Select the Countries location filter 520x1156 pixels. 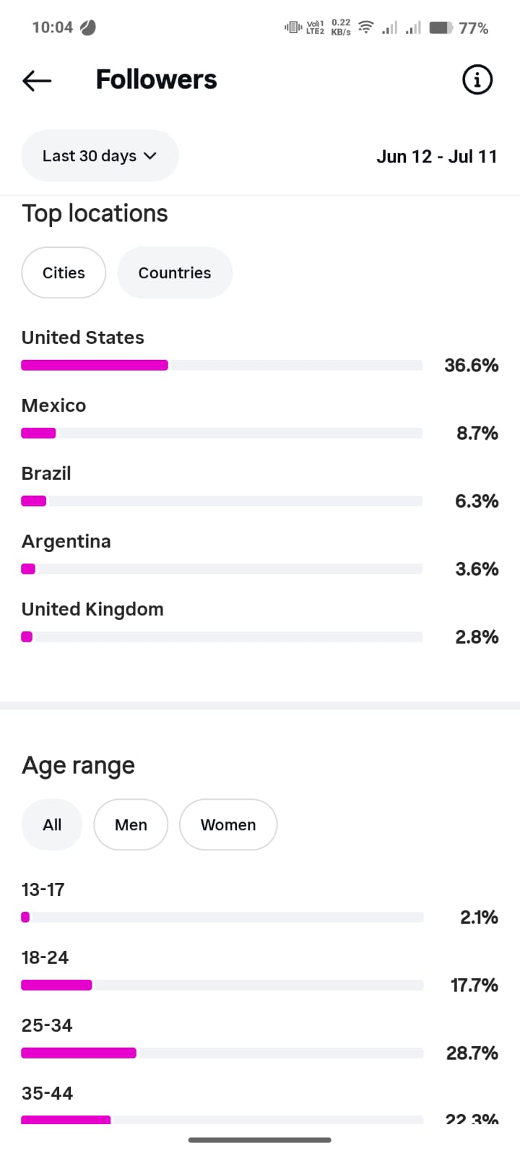pos(175,272)
